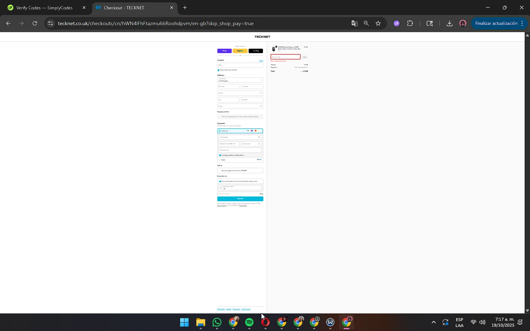Click the City field
Image resolution: width=530 pixels, height=331 pixels.
228,100
